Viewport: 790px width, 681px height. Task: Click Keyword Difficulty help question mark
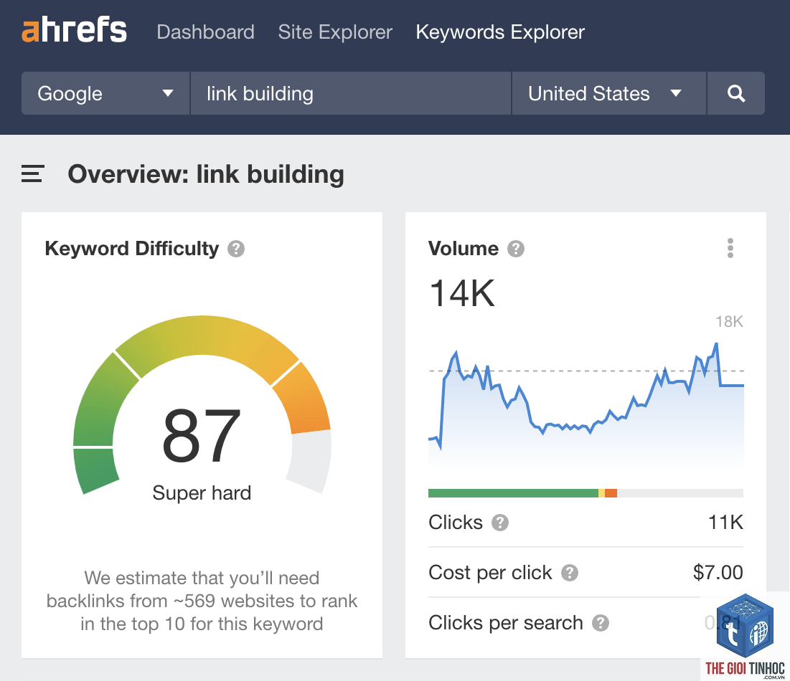pos(236,249)
